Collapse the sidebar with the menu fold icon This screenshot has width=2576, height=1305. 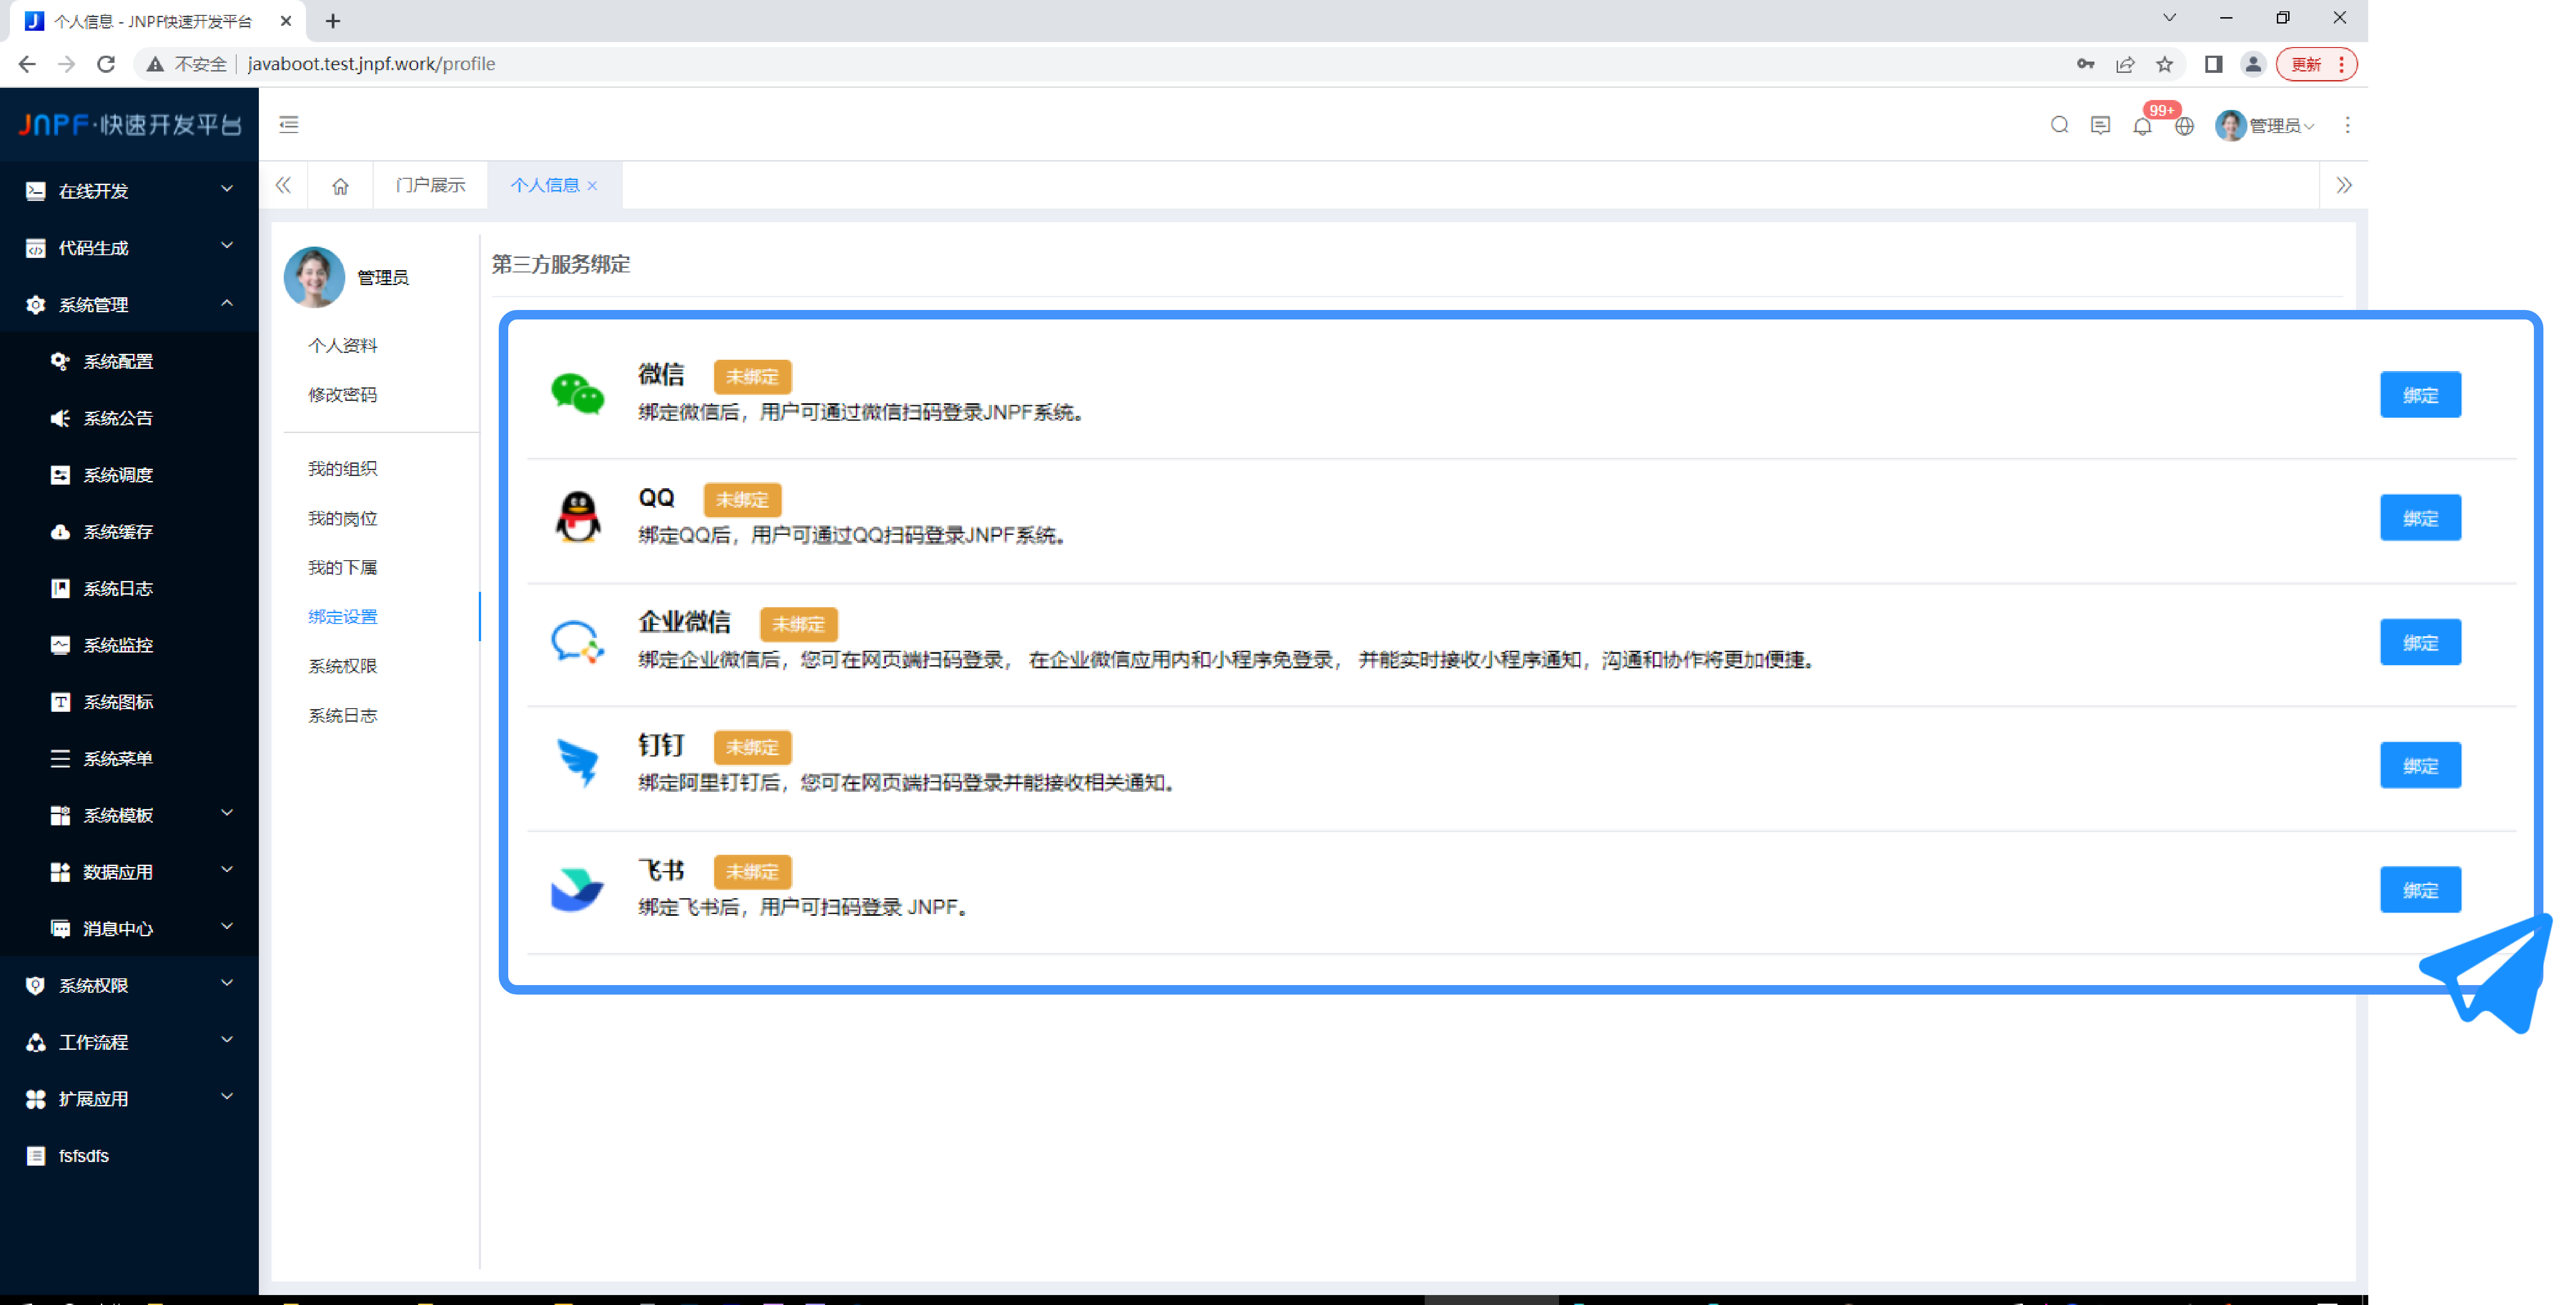289,124
